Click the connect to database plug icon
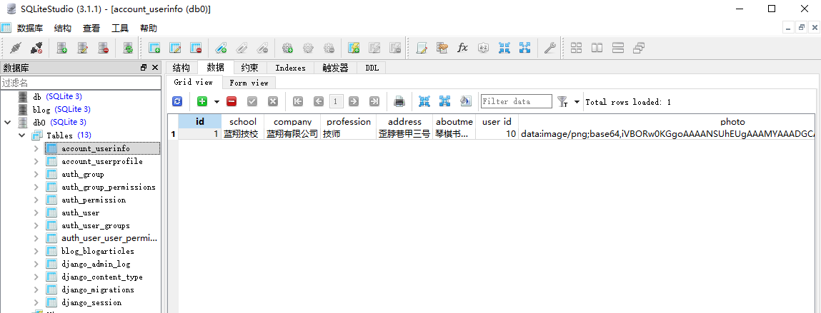The height and width of the screenshot is (313, 821). click(x=15, y=48)
